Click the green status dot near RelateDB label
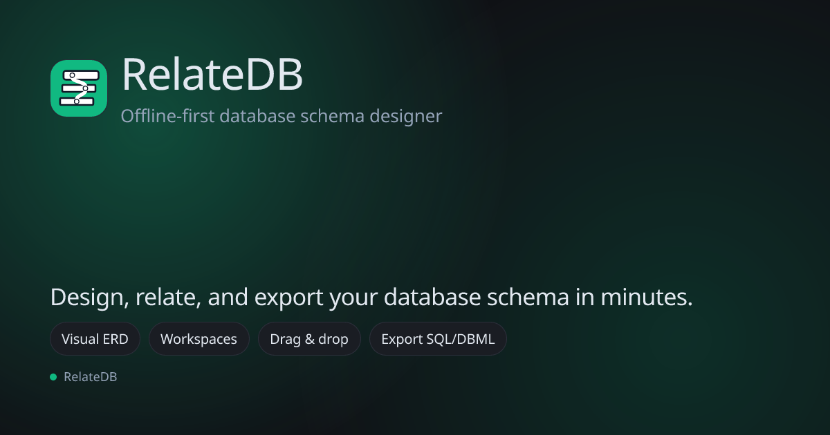The height and width of the screenshot is (435, 830). (53, 376)
